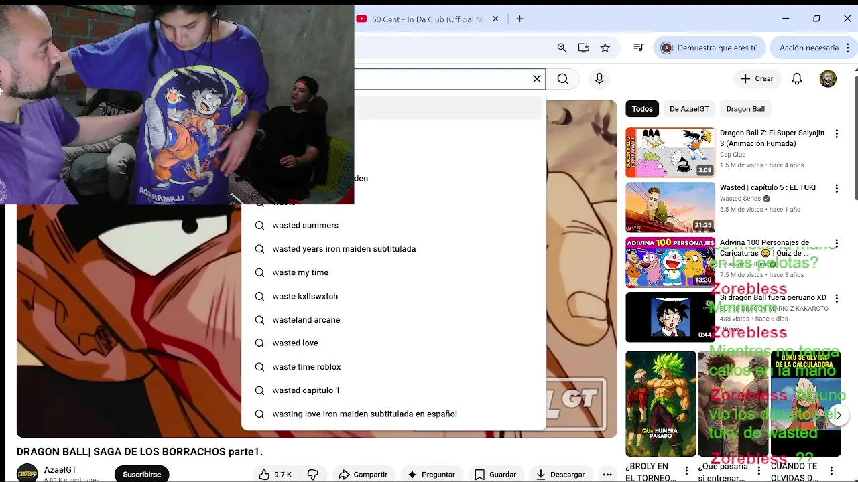Select the Dragon Ball filter chip
Screen dimensions: 858x482
[x=745, y=109]
